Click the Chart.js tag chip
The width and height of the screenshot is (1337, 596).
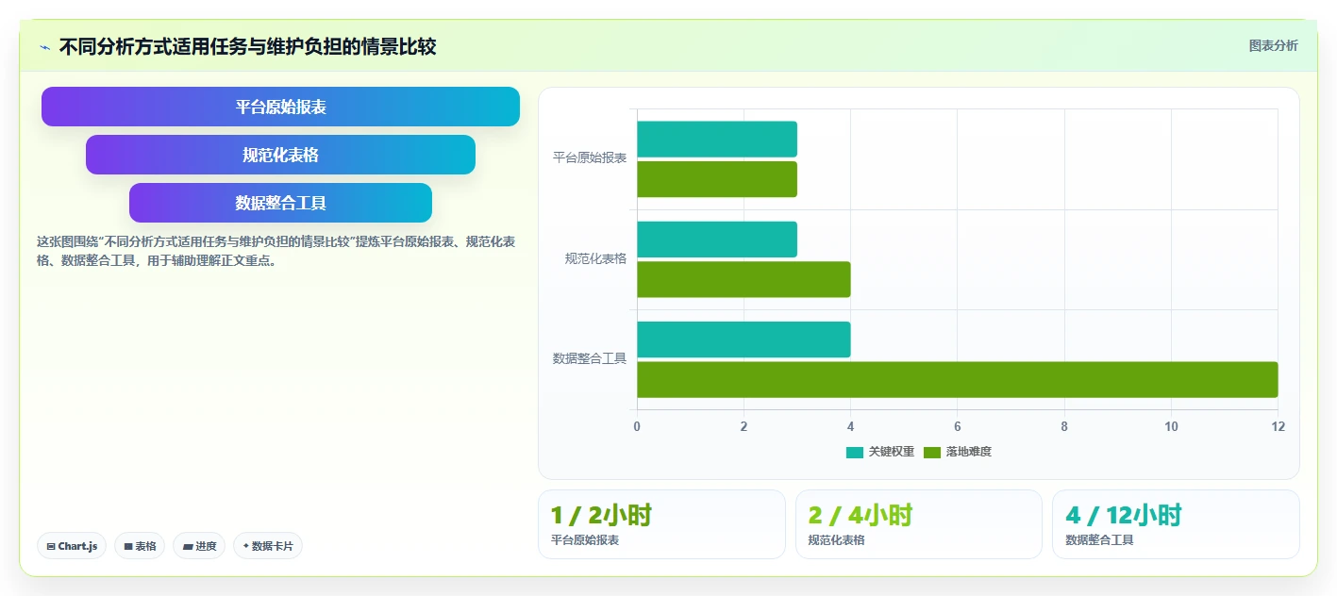[73, 546]
